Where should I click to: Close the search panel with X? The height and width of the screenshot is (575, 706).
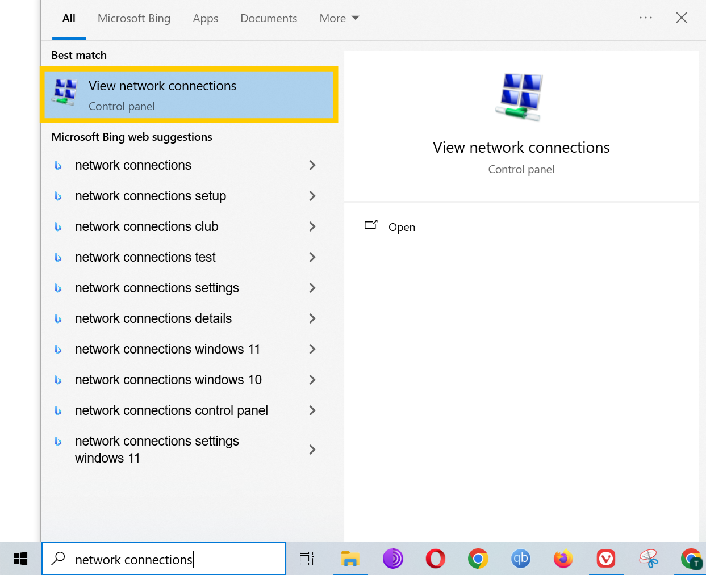pyautogui.click(x=682, y=18)
